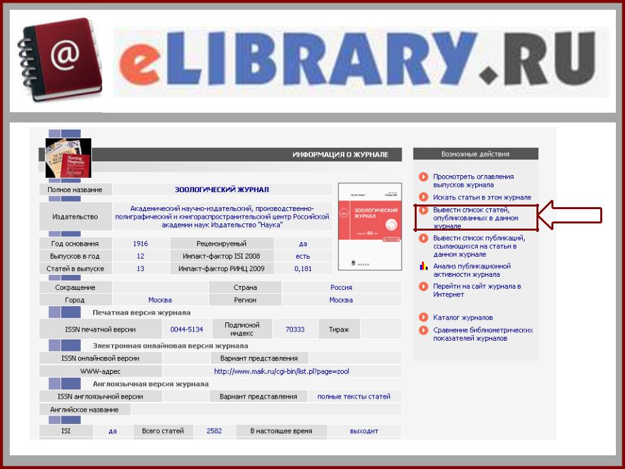
Task: Click bar chart icon beside Анализ публикационной активности
Action: tap(423, 266)
